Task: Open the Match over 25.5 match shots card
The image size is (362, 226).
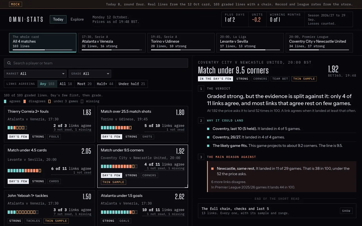Action: point(143,124)
